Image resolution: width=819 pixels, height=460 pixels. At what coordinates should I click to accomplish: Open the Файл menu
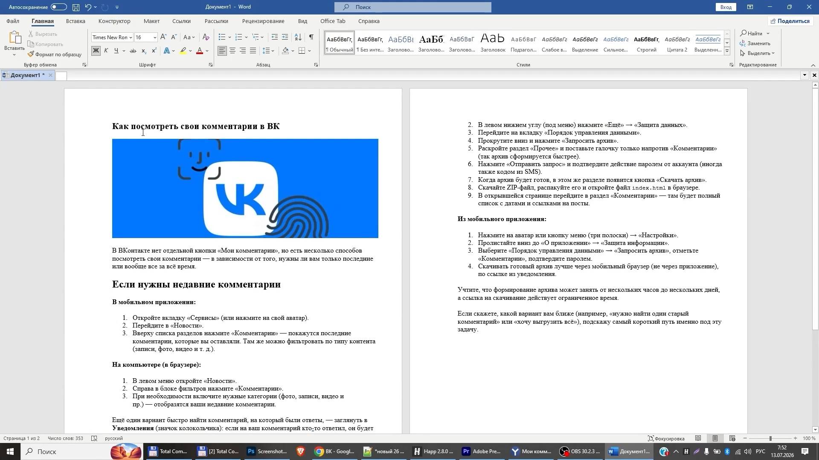click(13, 21)
